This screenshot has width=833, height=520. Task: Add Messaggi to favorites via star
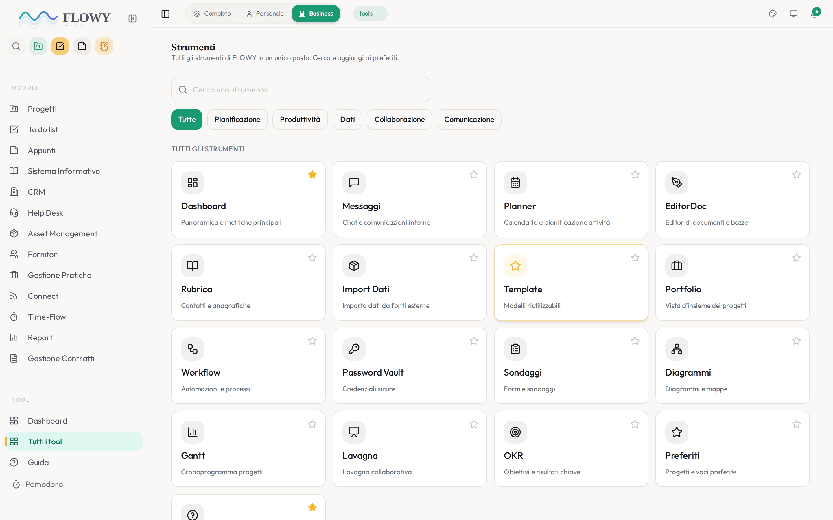pyautogui.click(x=474, y=174)
